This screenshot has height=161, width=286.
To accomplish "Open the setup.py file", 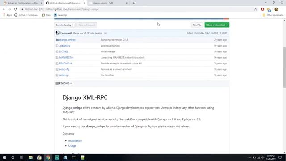I will coord(64,75).
